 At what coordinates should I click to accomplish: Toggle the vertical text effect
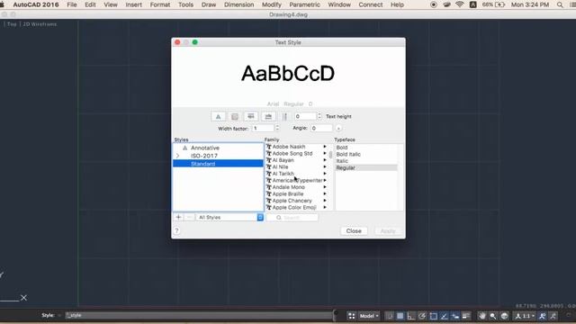284,116
